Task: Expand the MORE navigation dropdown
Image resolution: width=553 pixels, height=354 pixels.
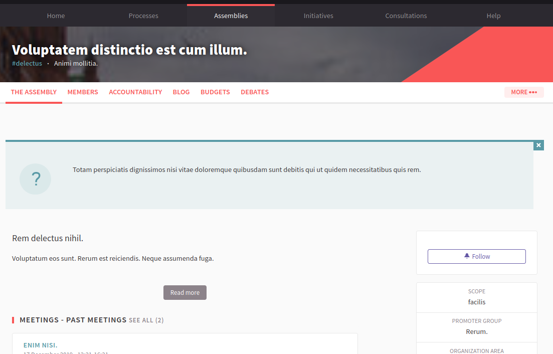Action: coord(523,92)
